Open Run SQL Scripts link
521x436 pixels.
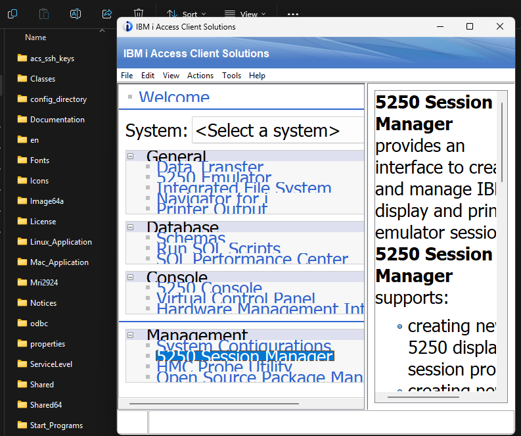[x=218, y=249]
